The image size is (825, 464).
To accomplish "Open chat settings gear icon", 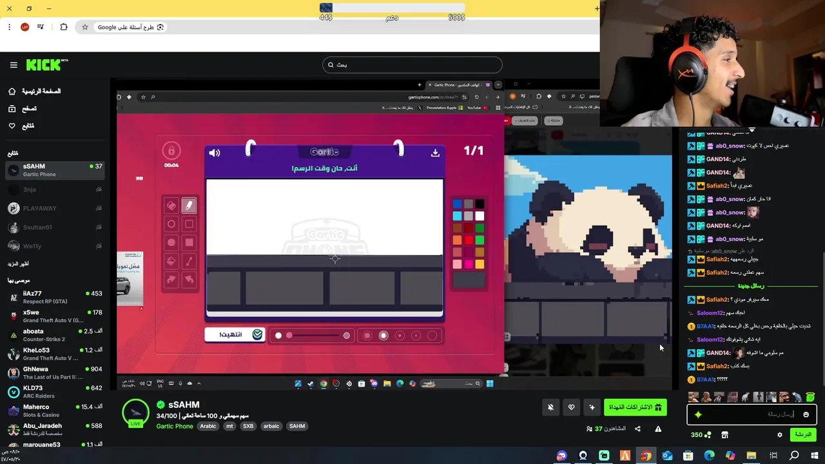I will pyautogui.click(x=779, y=435).
